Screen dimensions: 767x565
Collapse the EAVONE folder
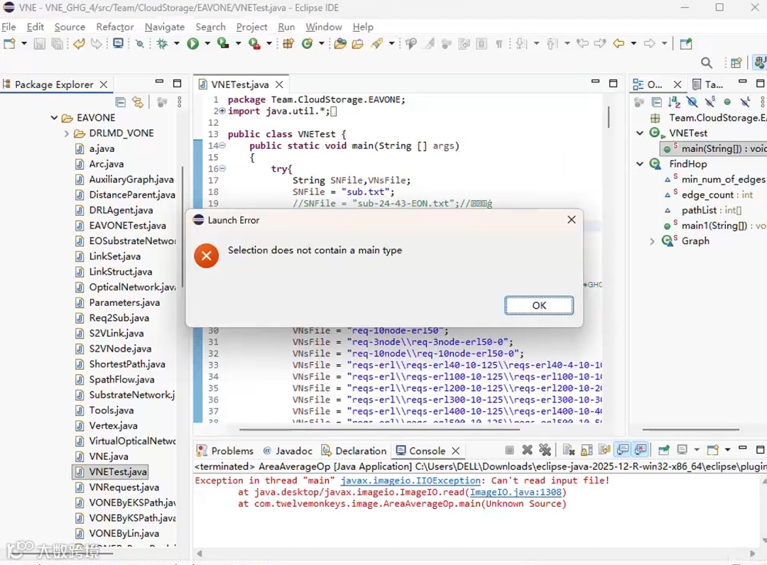[x=54, y=118]
